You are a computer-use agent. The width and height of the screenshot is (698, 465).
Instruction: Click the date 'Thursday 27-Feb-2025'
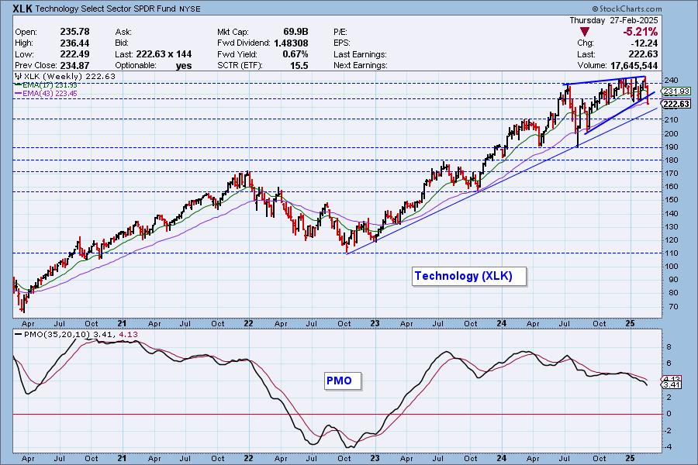pyautogui.click(x=613, y=20)
